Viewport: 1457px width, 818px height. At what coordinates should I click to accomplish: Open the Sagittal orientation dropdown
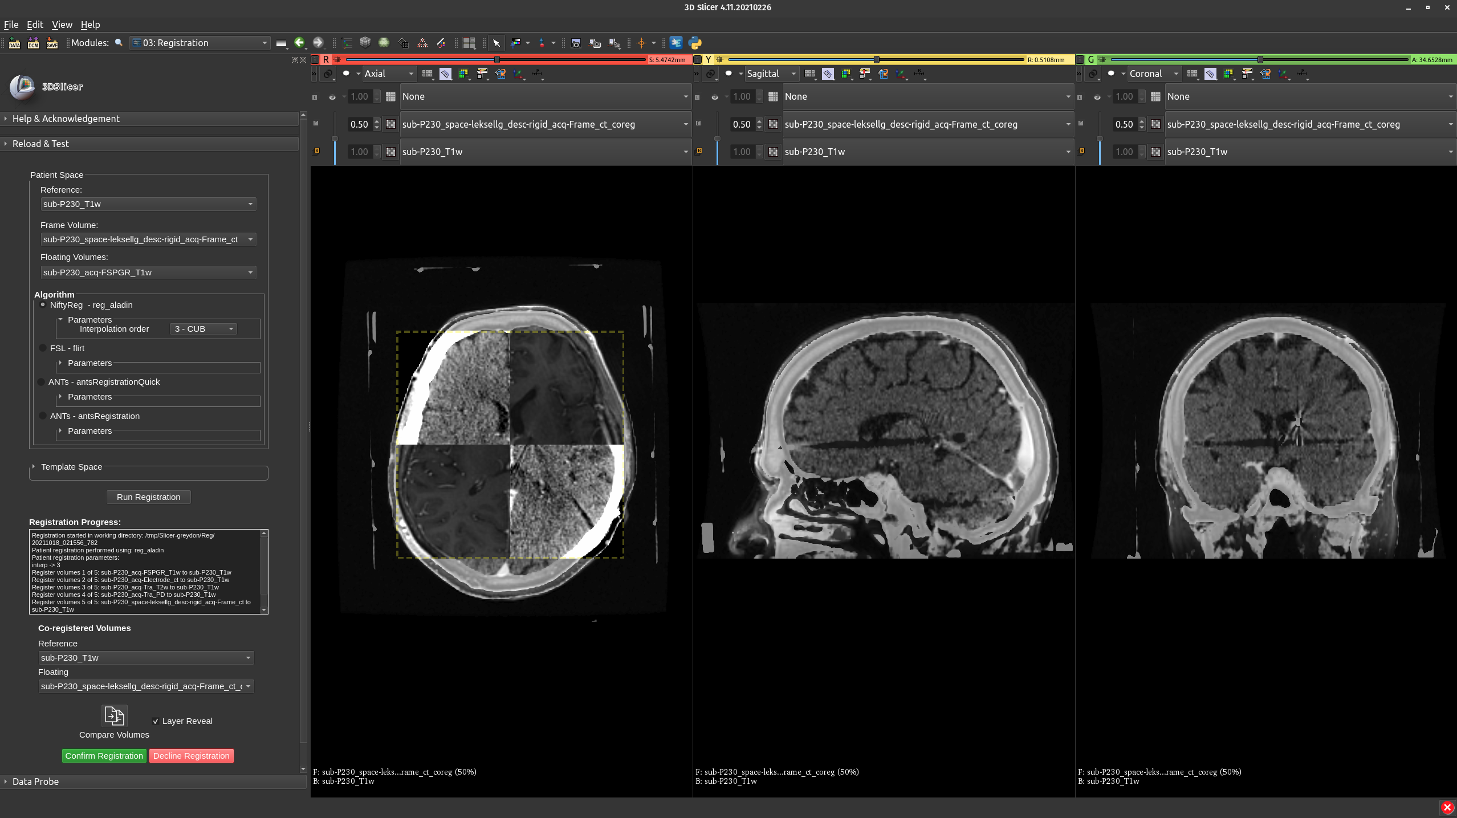point(771,74)
